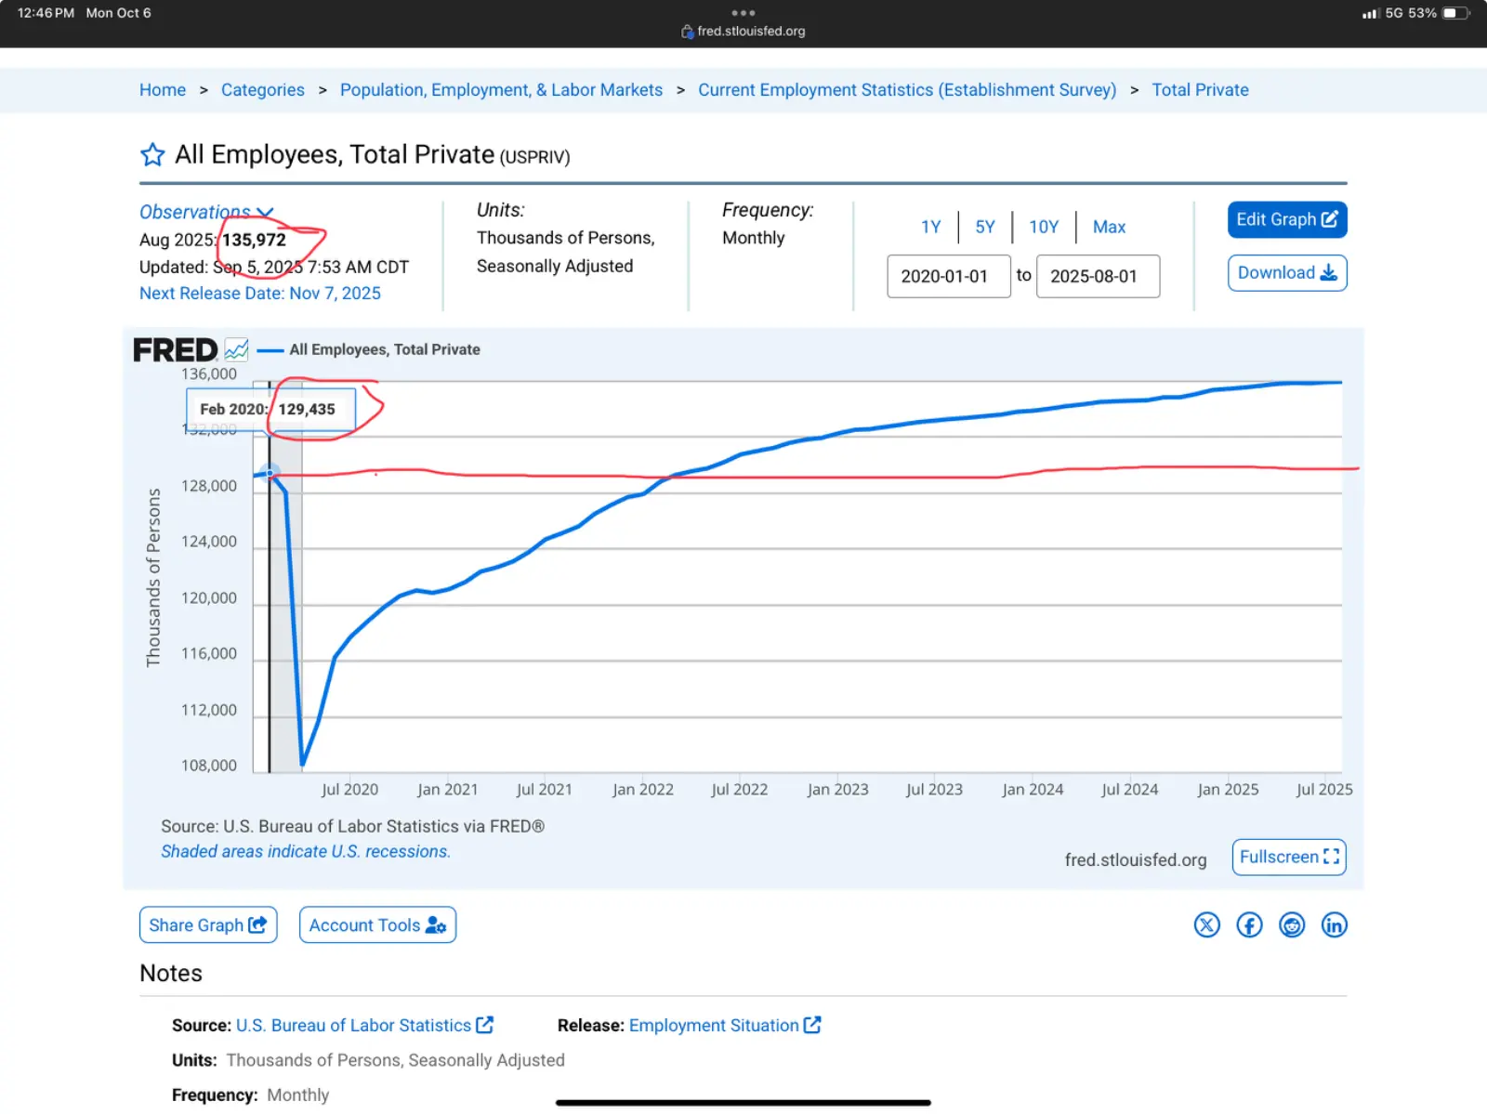Open the Share Graph menu
This screenshot has height=1114, width=1487.
point(208,924)
